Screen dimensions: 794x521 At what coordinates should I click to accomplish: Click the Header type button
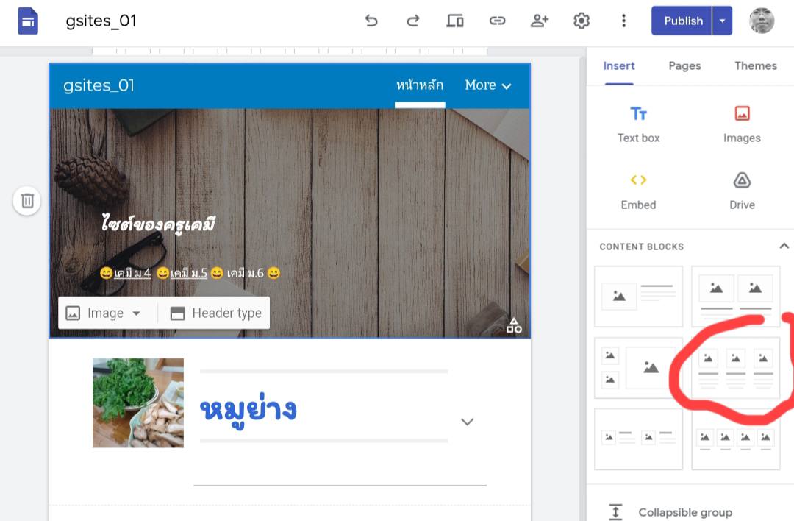pyautogui.click(x=216, y=313)
